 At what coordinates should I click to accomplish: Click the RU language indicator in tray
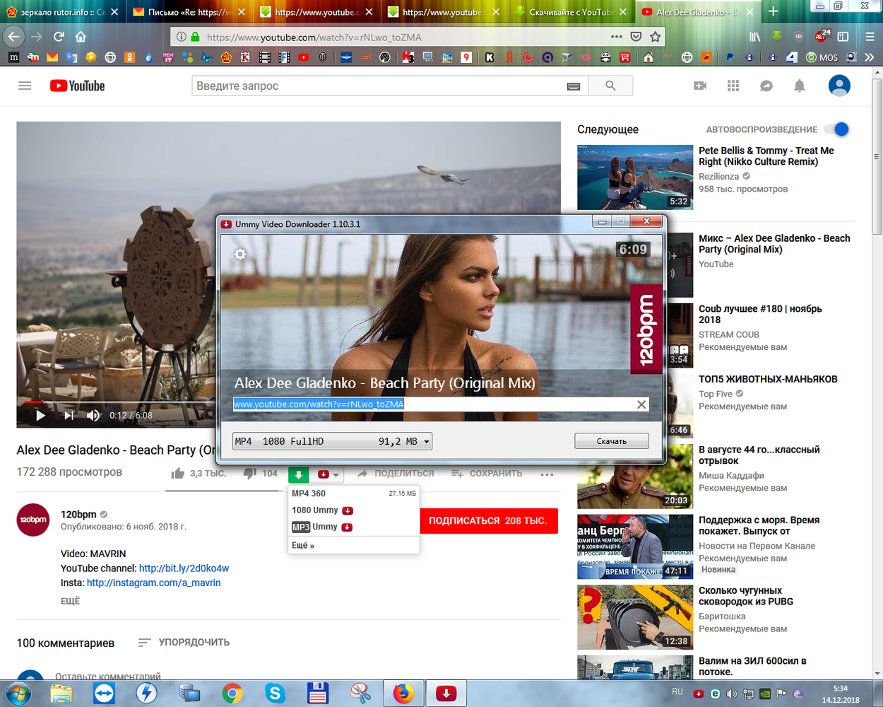(x=677, y=691)
